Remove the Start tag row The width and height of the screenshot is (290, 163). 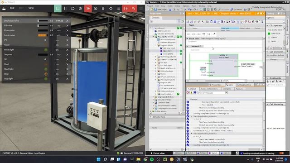point(68,64)
